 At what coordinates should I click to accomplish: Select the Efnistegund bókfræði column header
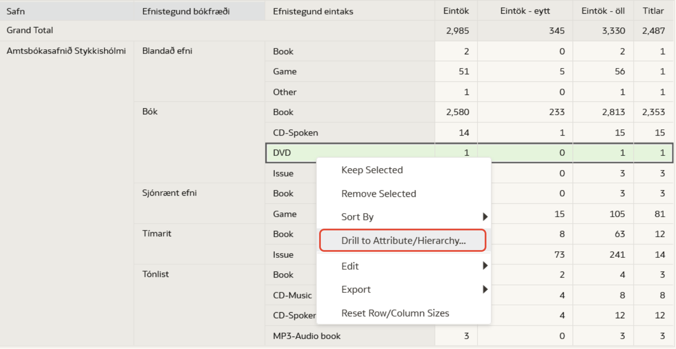tap(186, 11)
